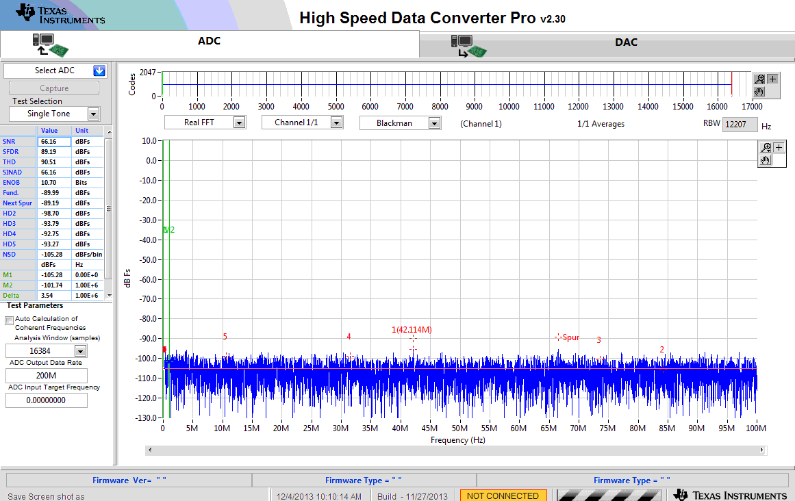Click the NOT CONNECTED status indicator
Viewport: 795px width, 501px height.
[x=503, y=496]
